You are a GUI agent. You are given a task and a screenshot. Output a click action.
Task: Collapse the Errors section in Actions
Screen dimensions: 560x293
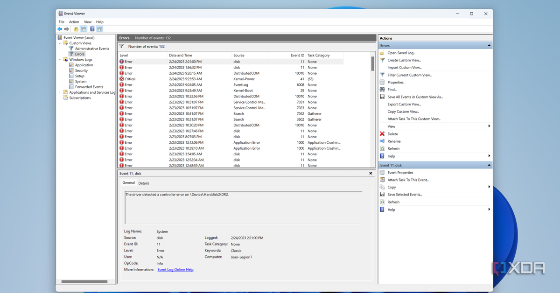[489, 46]
